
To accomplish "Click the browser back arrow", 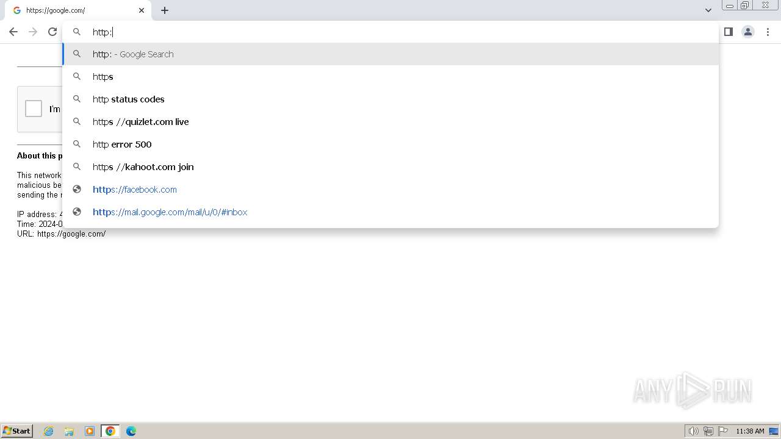I will 13,32.
